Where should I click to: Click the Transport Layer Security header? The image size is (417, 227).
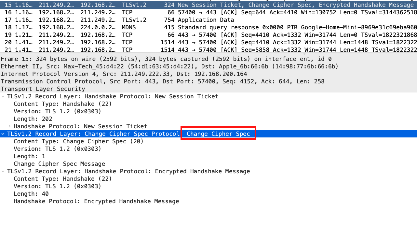tap(43, 89)
